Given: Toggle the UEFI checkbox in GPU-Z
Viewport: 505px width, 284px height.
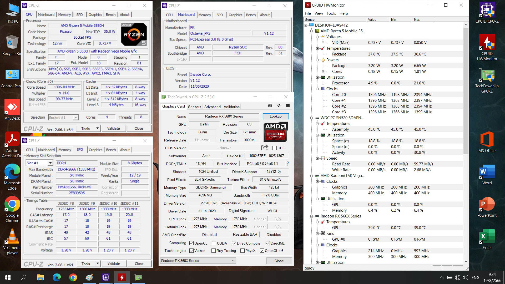Looking at the screenshot, I should click(274, 148).
